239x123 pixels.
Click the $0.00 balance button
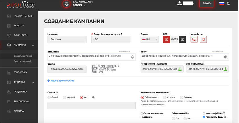click(207, 3)
